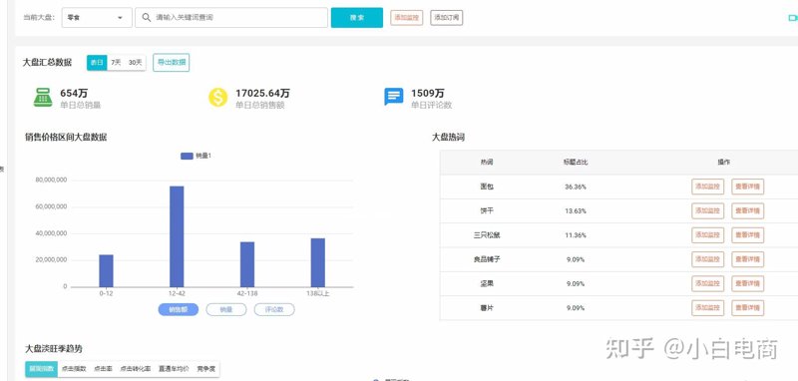
Task: Click the teal camera icon at top right
Action: pyautogui.click(x=793, y=18)
